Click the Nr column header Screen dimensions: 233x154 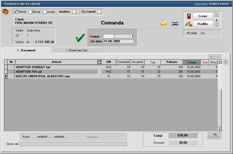point(11,62)
